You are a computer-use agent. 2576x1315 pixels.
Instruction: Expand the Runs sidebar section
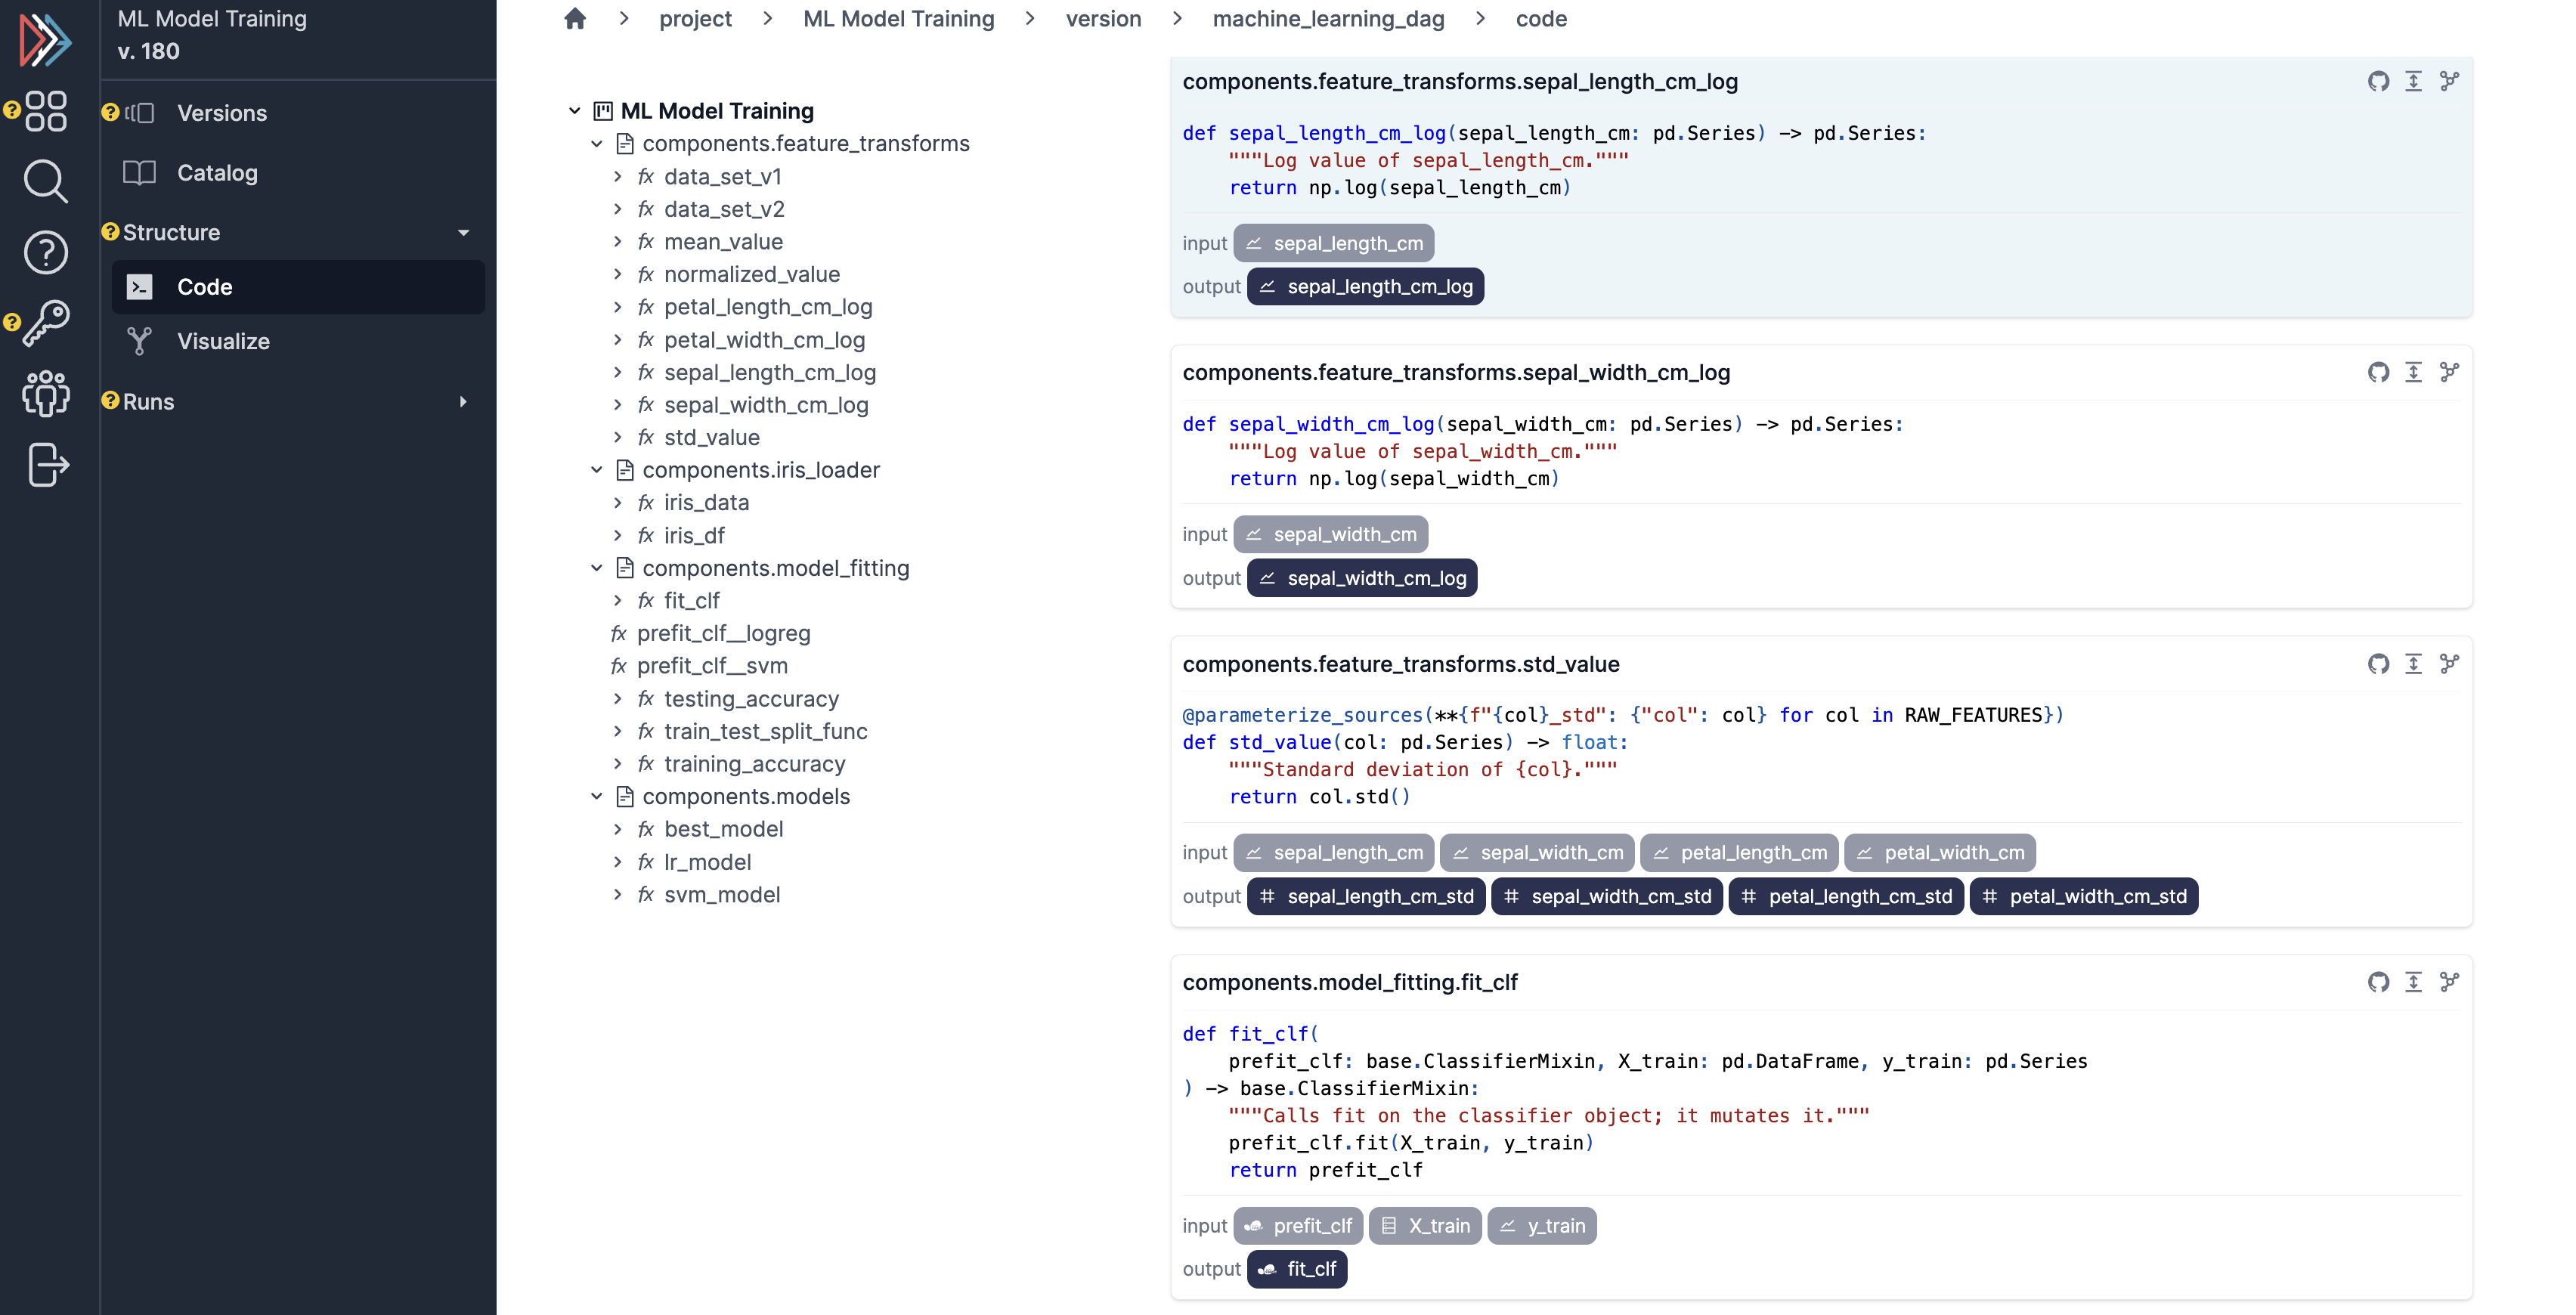click(463, 401)
